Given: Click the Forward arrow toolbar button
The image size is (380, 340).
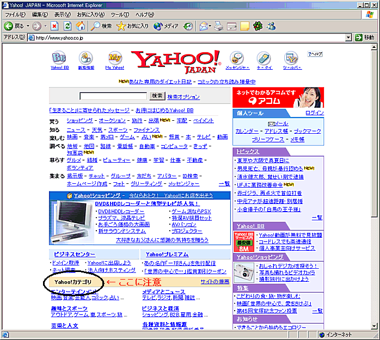Looking at the screenshot, I should pos(37,26).
